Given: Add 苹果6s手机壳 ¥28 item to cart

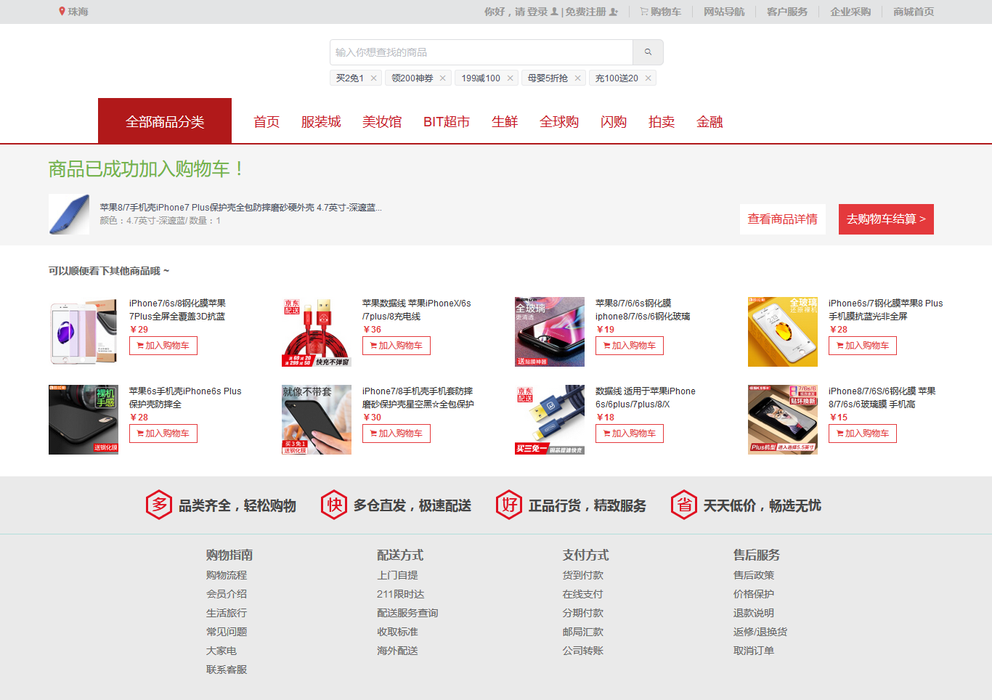Looking at the screenshot, I should pyautogui.click(x=163, y=434).
